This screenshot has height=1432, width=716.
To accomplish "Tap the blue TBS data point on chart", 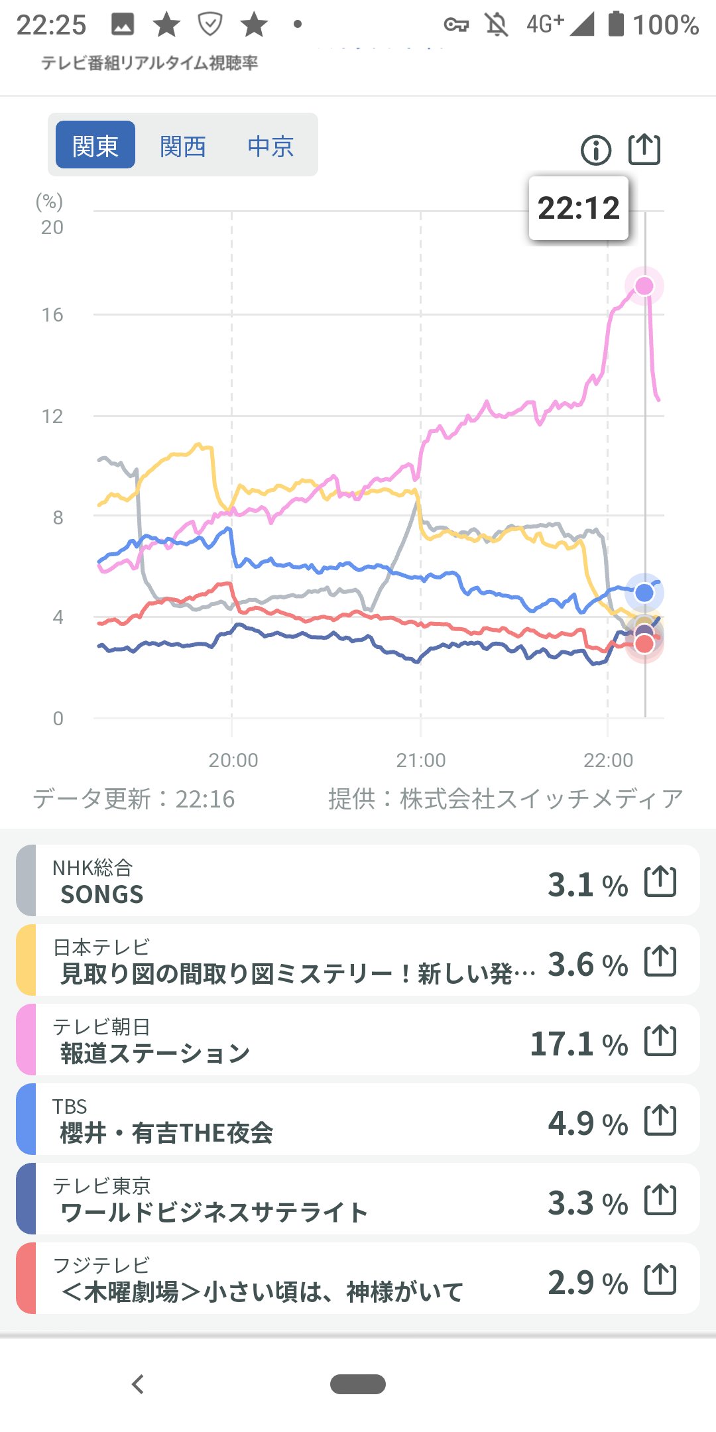I will [644, 593].
